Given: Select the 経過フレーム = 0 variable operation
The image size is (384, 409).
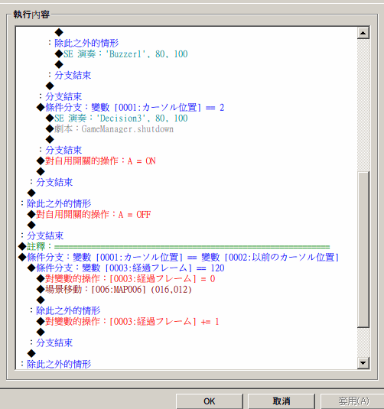Looking at the screenshot, I should 125,278.
